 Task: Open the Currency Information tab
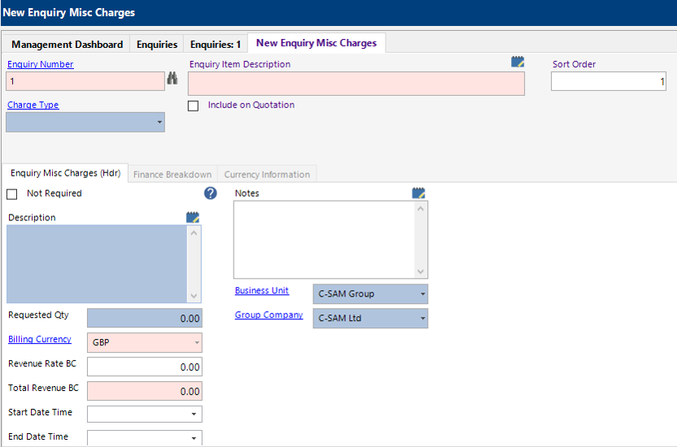tap(267, 175)
